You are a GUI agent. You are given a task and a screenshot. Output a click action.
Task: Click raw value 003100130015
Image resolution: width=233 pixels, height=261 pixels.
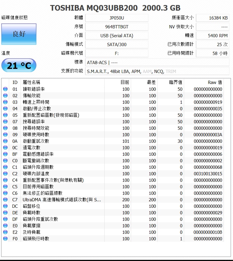pyautogui.click(x=208, y=174)
